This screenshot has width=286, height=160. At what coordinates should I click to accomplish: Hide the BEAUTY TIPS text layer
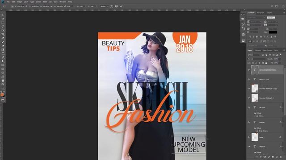tap(248, 79)
